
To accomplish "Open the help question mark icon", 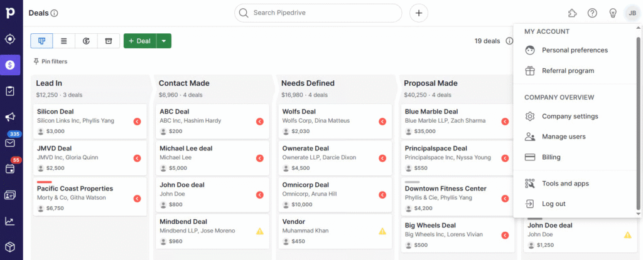I will tap(592, 13).
